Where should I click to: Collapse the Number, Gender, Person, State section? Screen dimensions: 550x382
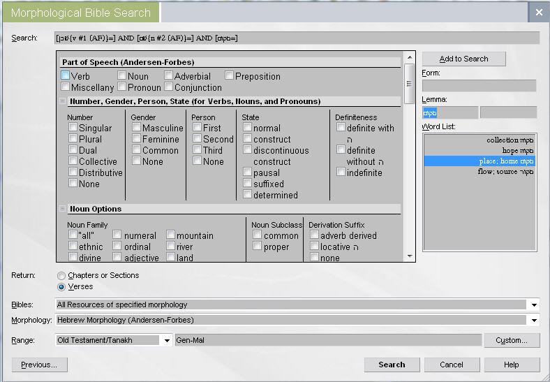[x=62, y=101]
